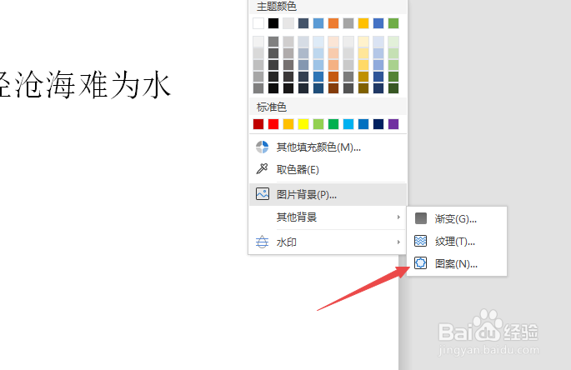
Task: Open 其他填充颜色(M)... option
Action: pyautogui.click(x=328, y=147)
